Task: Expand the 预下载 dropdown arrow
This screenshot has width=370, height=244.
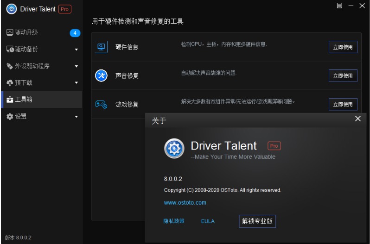Action: click(x=76, y=83)
